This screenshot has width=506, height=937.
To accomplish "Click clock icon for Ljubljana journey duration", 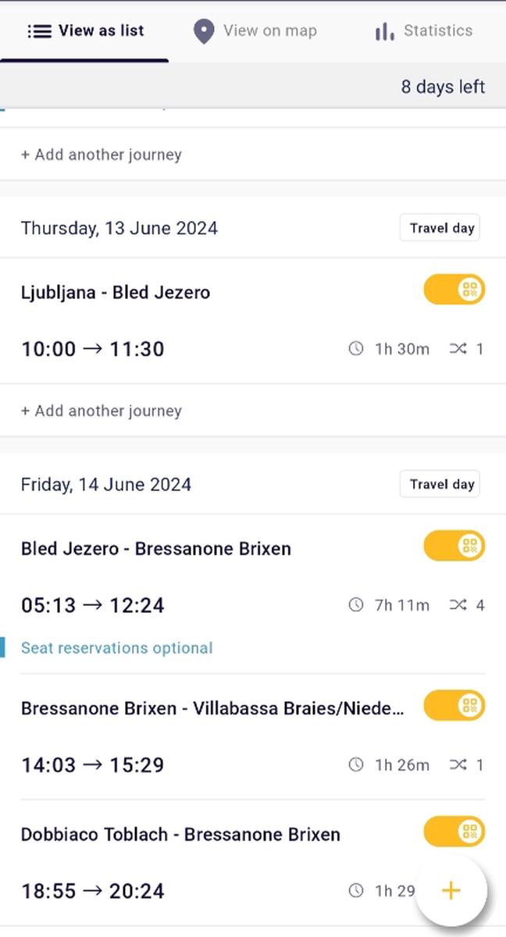I will [356, 349].
